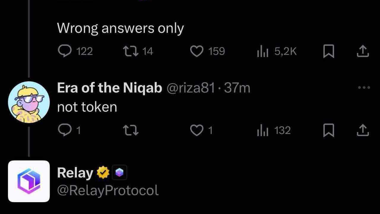Image resolution: width=380 pixels, height=214 pixels.
Task: View analytics showing 5,2K views
Action: pos(276,52)
